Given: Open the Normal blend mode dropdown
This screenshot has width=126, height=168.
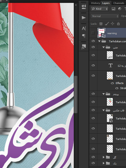Looking at the screenshot, I should [105, 16].
